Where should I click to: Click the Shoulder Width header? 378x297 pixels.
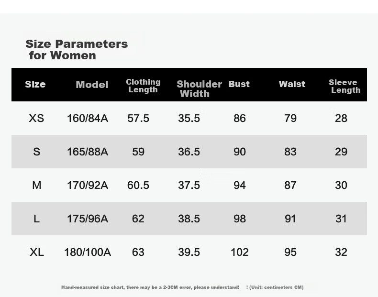point(199,88)
